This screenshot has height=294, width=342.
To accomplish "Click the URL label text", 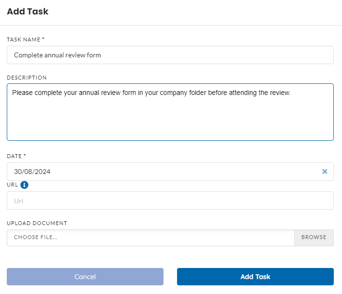I will click(12, 185).
